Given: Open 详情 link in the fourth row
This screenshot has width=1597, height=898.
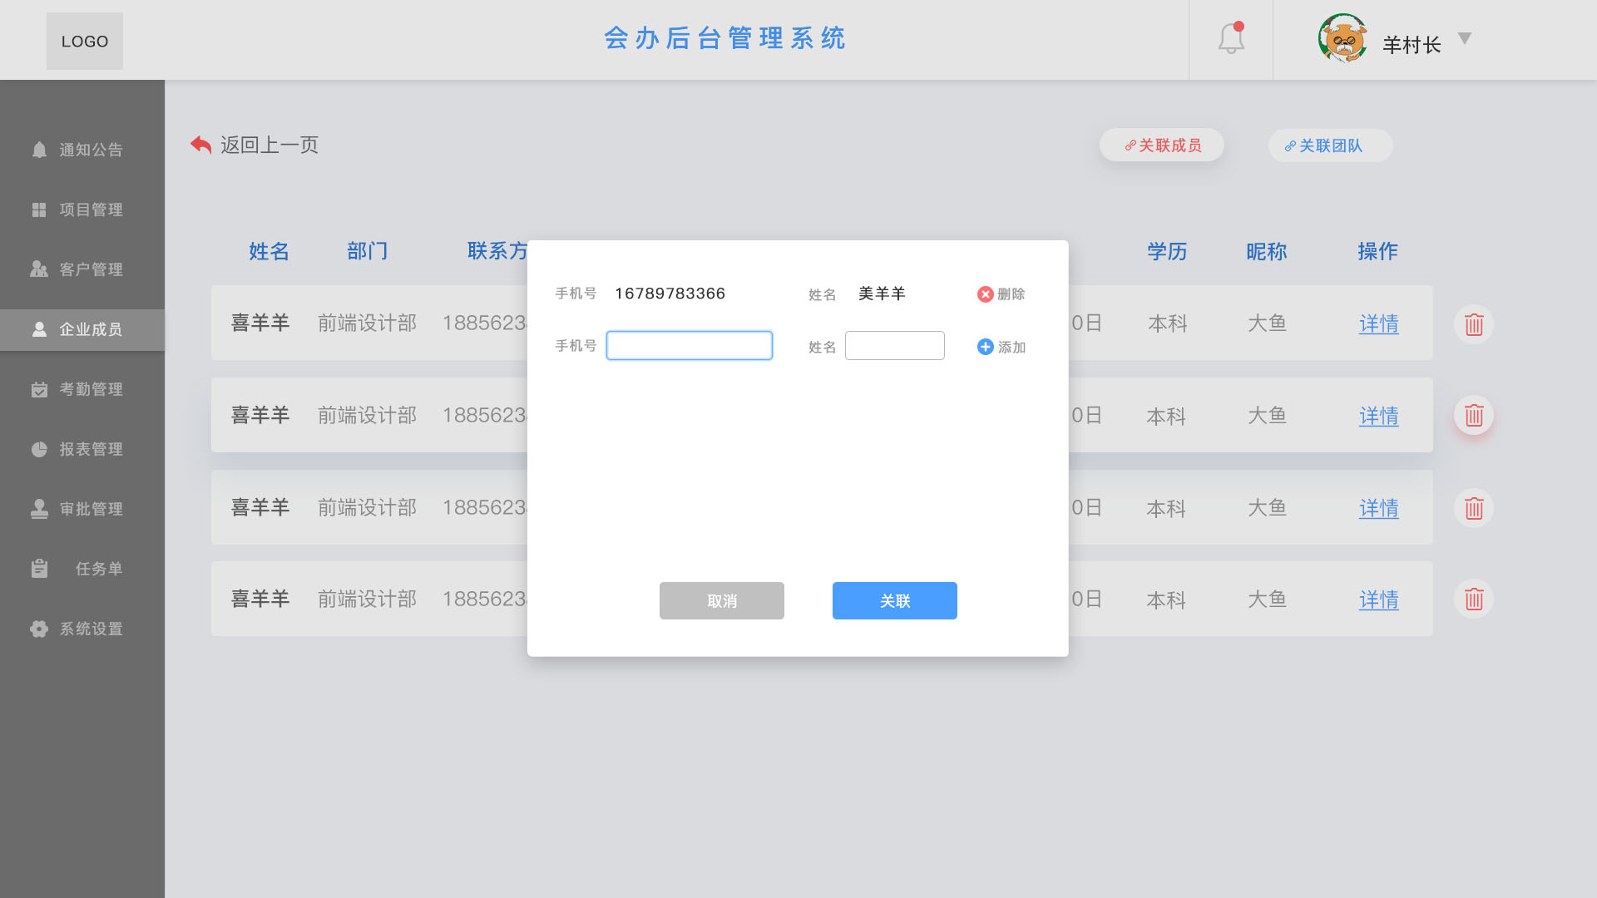Looking at the screenshot, I should coord(1379,599).
